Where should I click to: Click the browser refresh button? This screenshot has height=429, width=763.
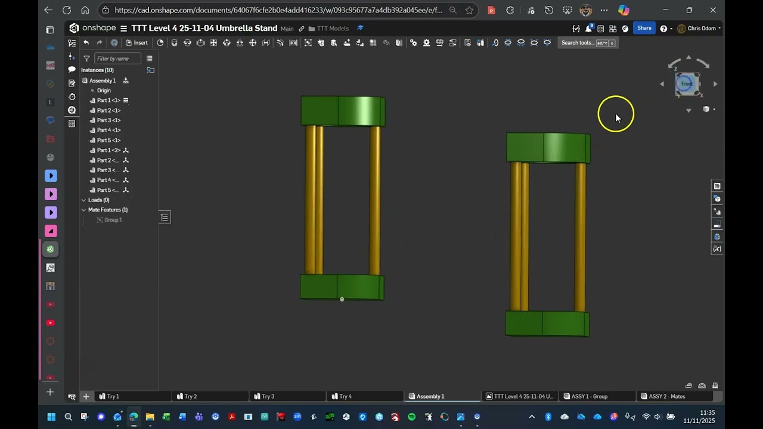pyautogui.click(x=67, y=10)
